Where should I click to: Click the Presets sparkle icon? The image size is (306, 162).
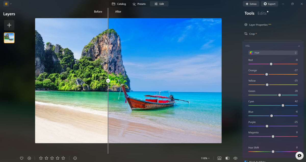134,4
